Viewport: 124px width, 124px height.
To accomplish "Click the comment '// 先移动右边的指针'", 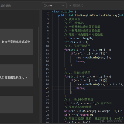I will [78, 107].
